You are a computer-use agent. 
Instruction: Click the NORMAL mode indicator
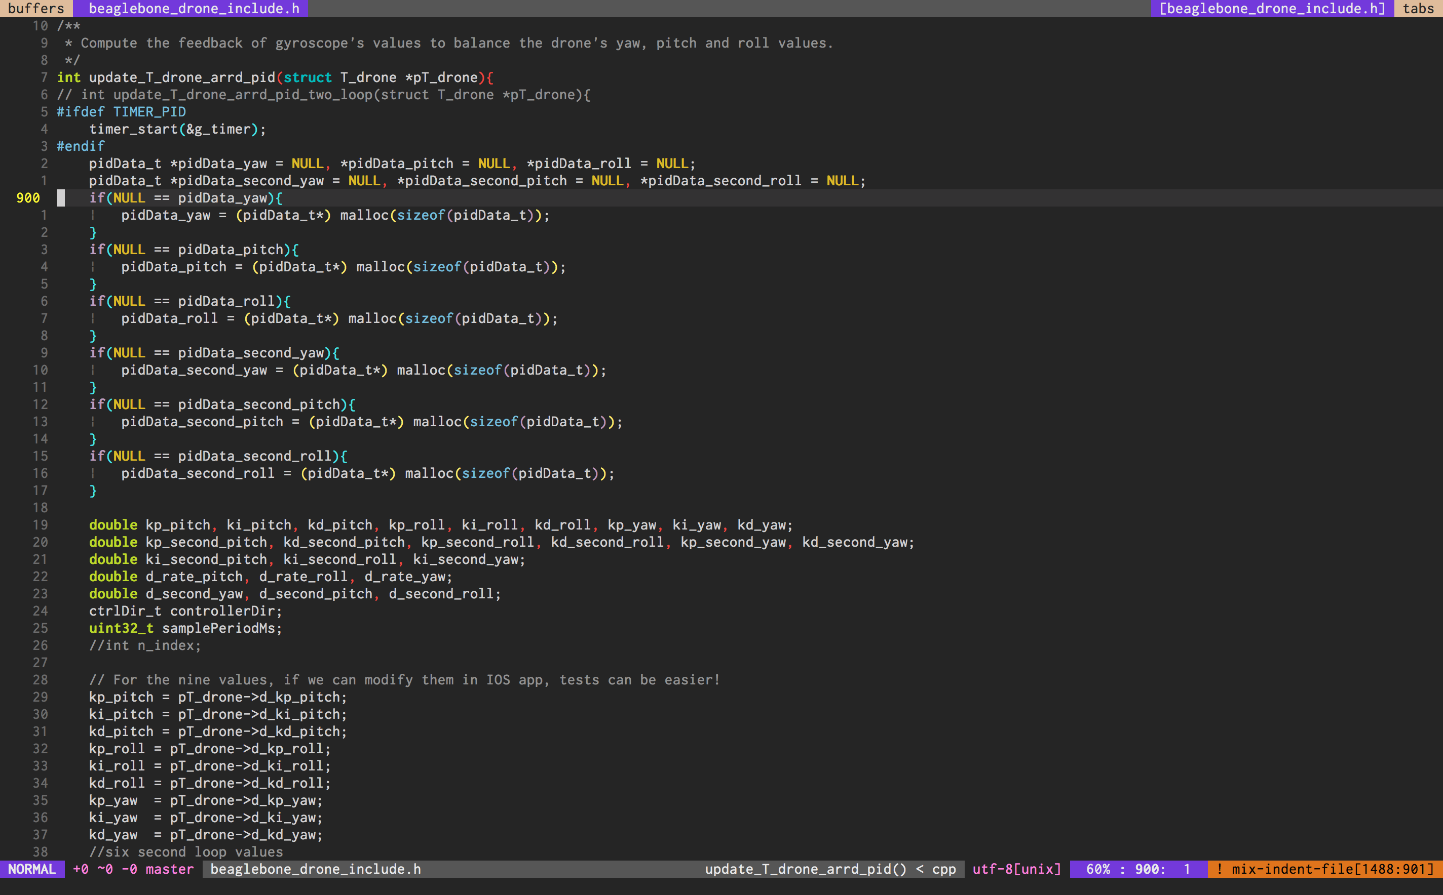[31, 869]
